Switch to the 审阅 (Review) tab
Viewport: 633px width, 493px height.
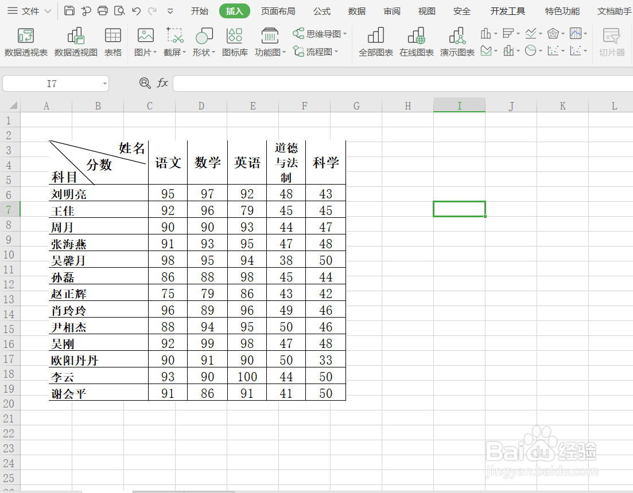click(392, 11)
